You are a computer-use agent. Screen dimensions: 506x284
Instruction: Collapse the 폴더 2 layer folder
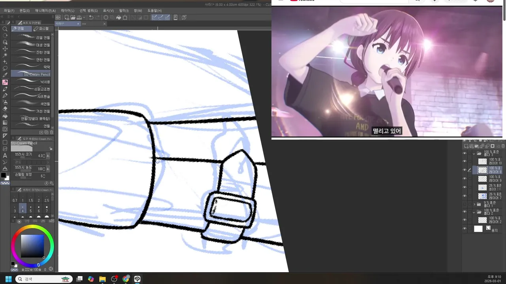[x=474, y=212]
